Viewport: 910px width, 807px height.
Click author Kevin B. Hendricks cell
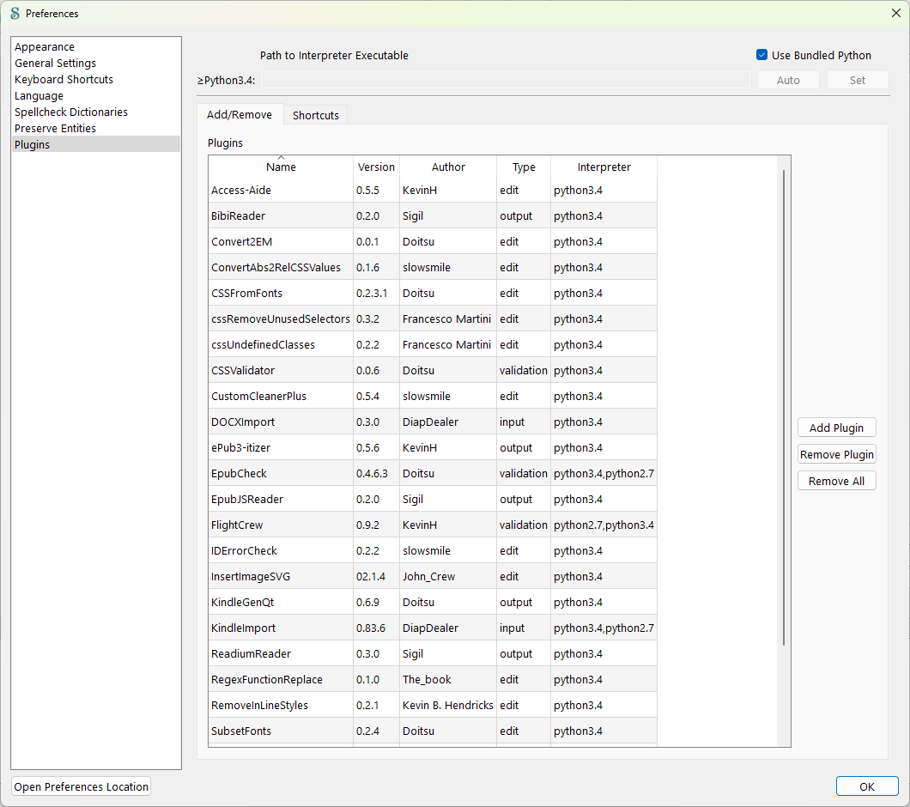[448, 705]
